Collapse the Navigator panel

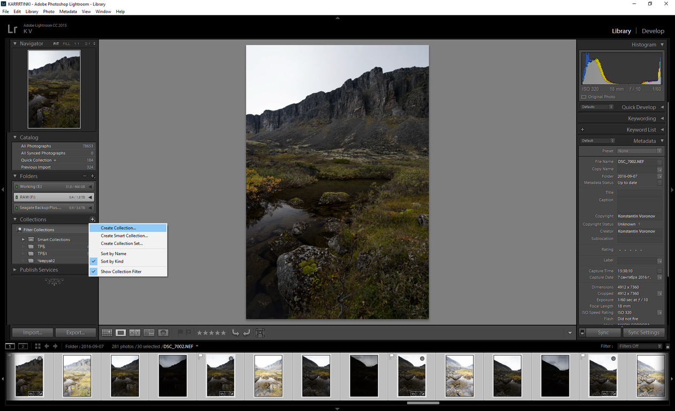pos(15,44)
